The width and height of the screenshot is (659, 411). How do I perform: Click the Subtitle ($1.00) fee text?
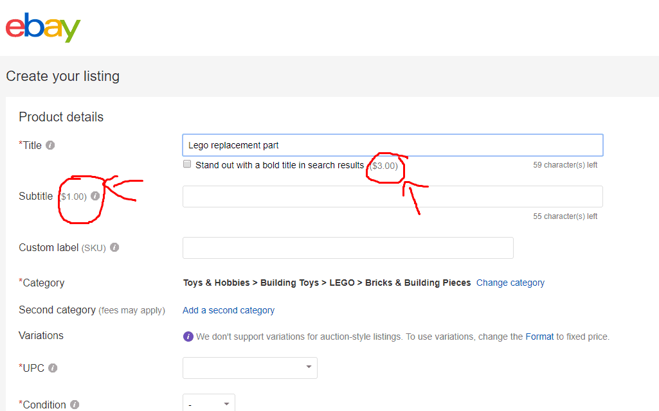[x=72, y=197]
